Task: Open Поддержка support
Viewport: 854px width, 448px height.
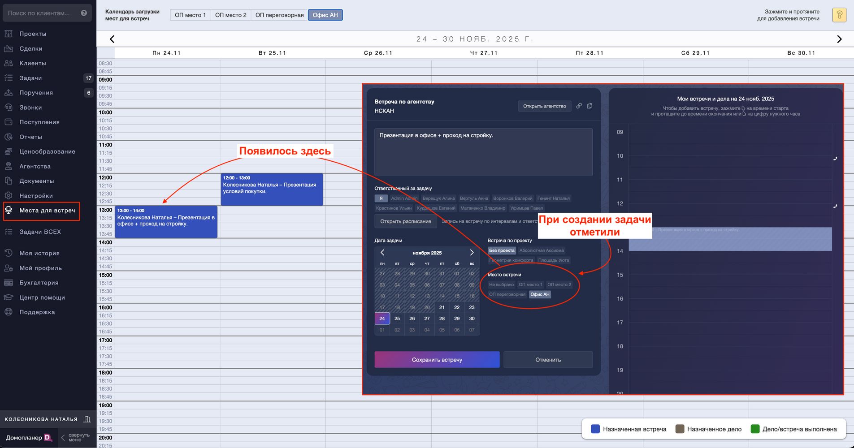Action: tap(37, 312)
